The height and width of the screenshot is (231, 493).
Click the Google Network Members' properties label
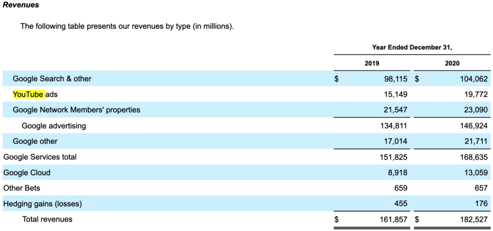click(76, 110)
